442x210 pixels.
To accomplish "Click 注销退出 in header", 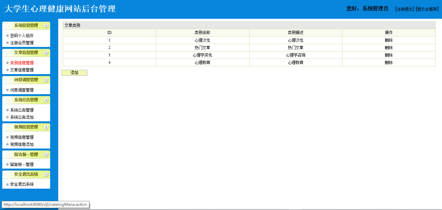I will (404, 9).
